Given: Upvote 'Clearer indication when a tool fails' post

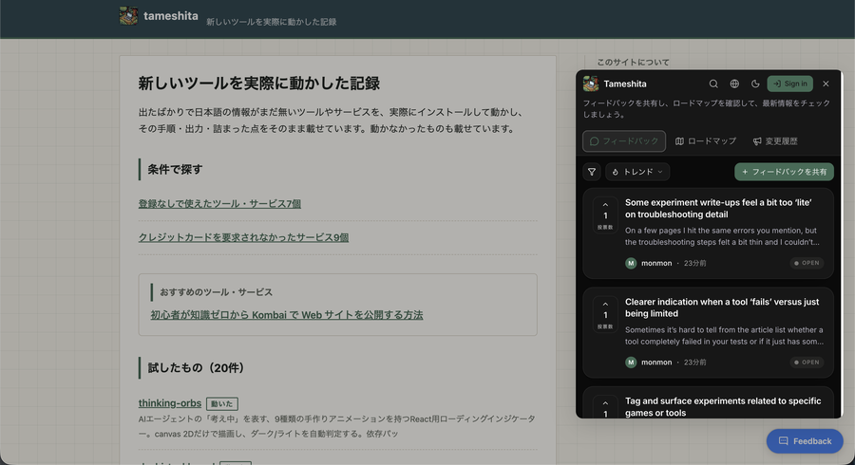Looking at the screenshot, I should [605, 315].
